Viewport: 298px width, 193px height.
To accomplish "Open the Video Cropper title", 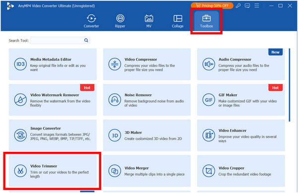I will [x=231, y=168].
